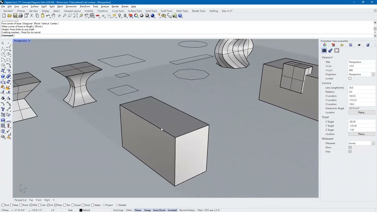Image resolution: width=377 pixels, height=212 pixels.
Task: Click the light bulb Hide objects icon
Action: (x=120, y=16)
